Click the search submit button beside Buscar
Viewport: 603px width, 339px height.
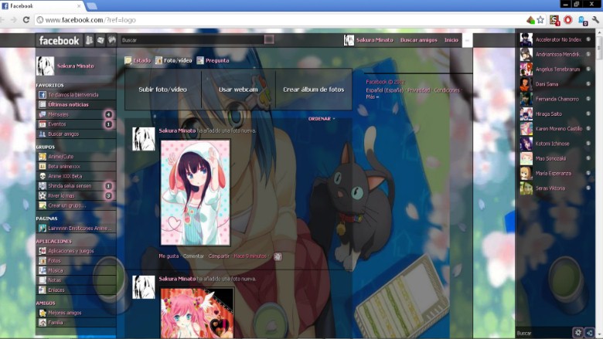[x=269, y=39]
